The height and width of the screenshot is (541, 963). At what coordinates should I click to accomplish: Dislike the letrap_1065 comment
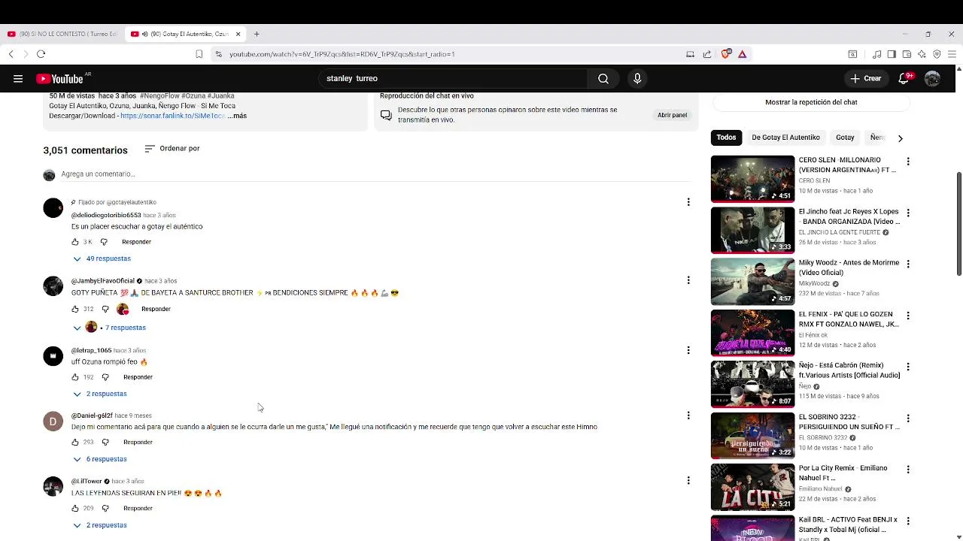pos(105,377)
